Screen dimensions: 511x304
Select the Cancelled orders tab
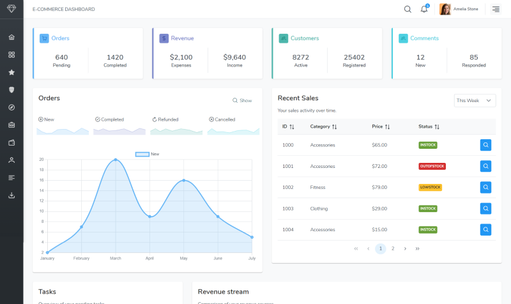[x=222, y=119]
